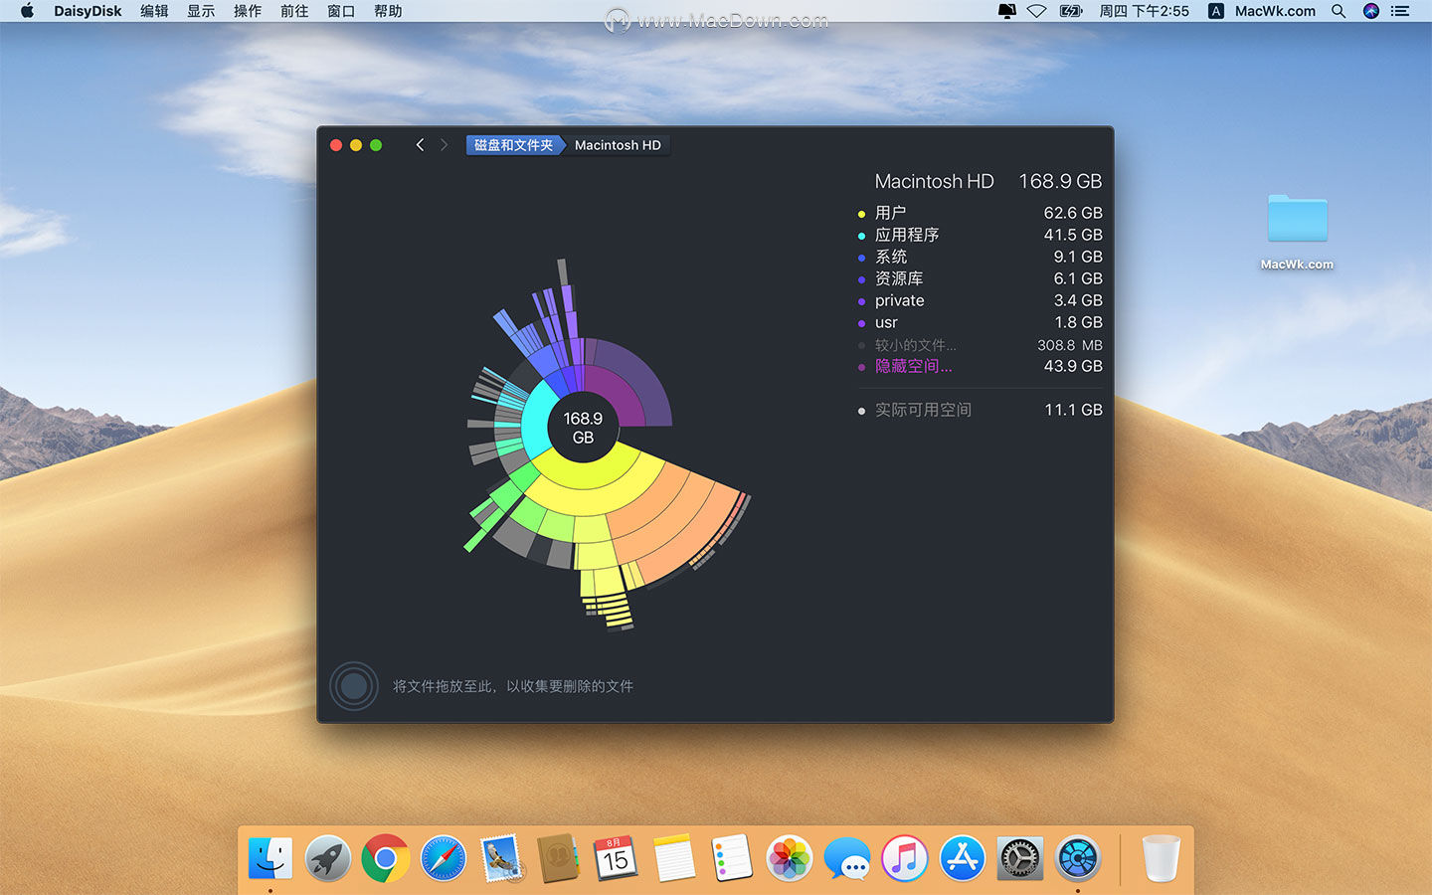Open the 帮助 menu
The image size is (1432, 895).
click(388, 11)
